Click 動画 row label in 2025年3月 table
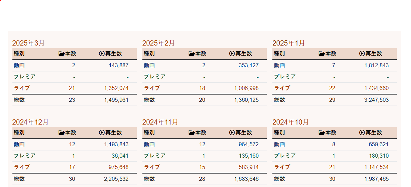Image resolution: width=411 pixels, height=187 pixels. (x=19, y=65)
